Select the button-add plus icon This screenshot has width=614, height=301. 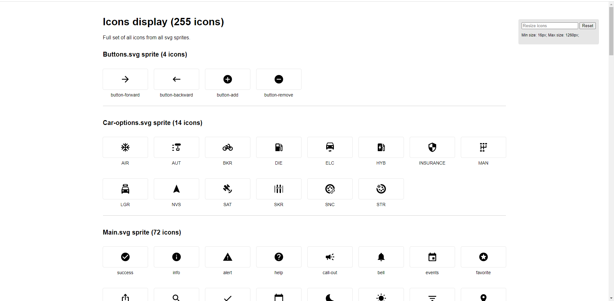coord(227,79)
